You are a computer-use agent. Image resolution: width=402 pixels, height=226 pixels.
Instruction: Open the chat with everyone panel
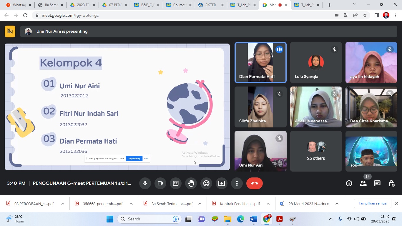click(x=377, y=183)
